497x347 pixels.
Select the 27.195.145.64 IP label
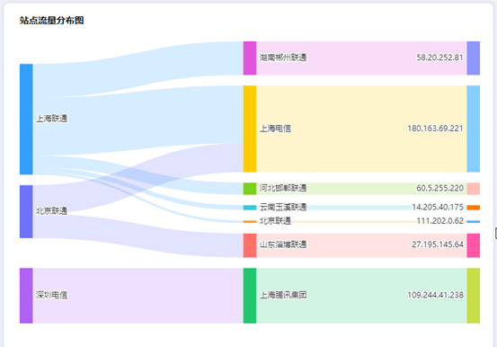tap(438, 245)
